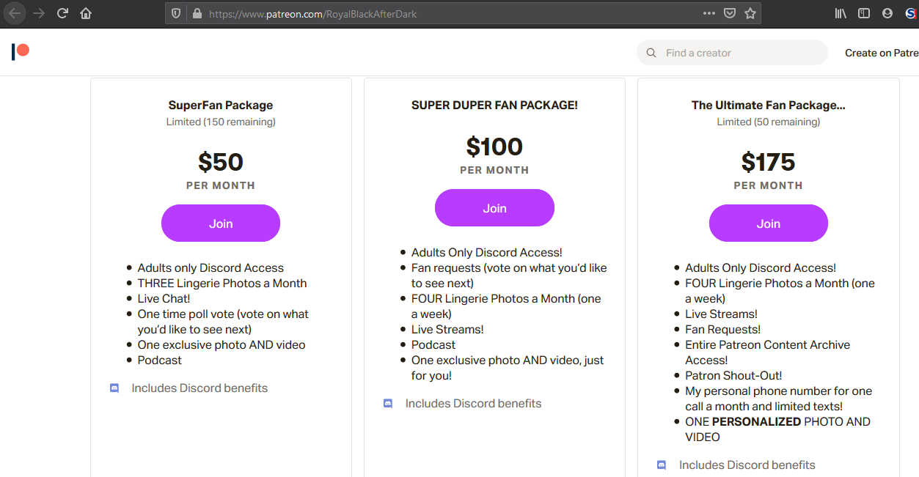Open the browser Library icon

pos(841,13)
